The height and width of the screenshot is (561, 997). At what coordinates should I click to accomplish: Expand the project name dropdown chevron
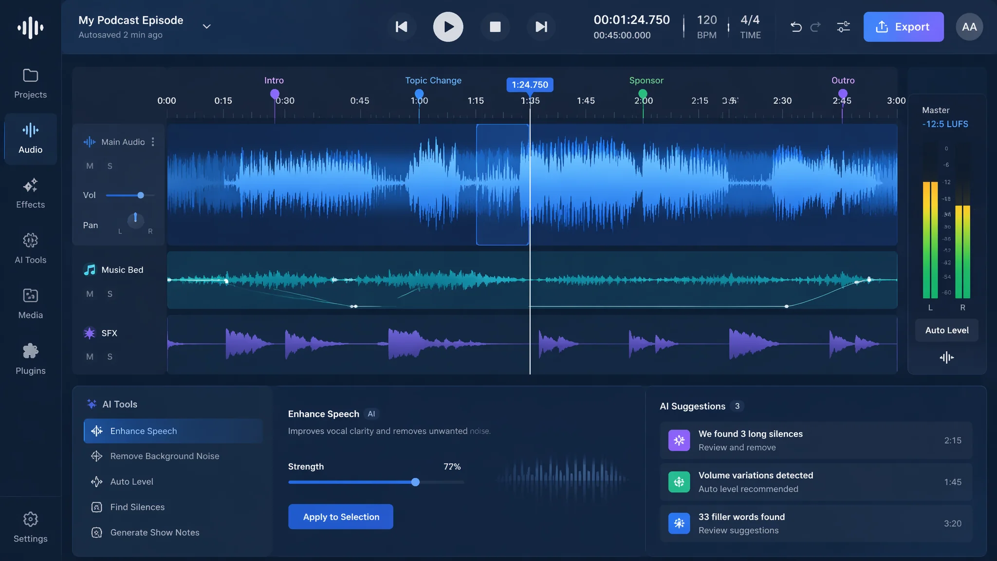[206, 26]
